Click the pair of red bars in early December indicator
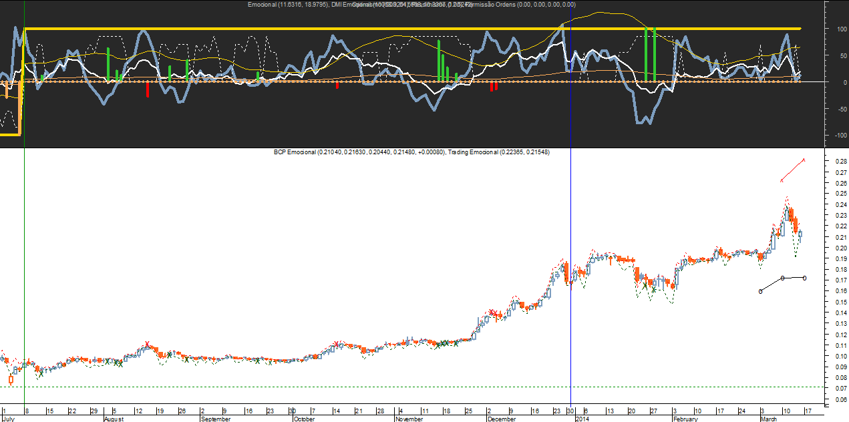 coord(494,86)
